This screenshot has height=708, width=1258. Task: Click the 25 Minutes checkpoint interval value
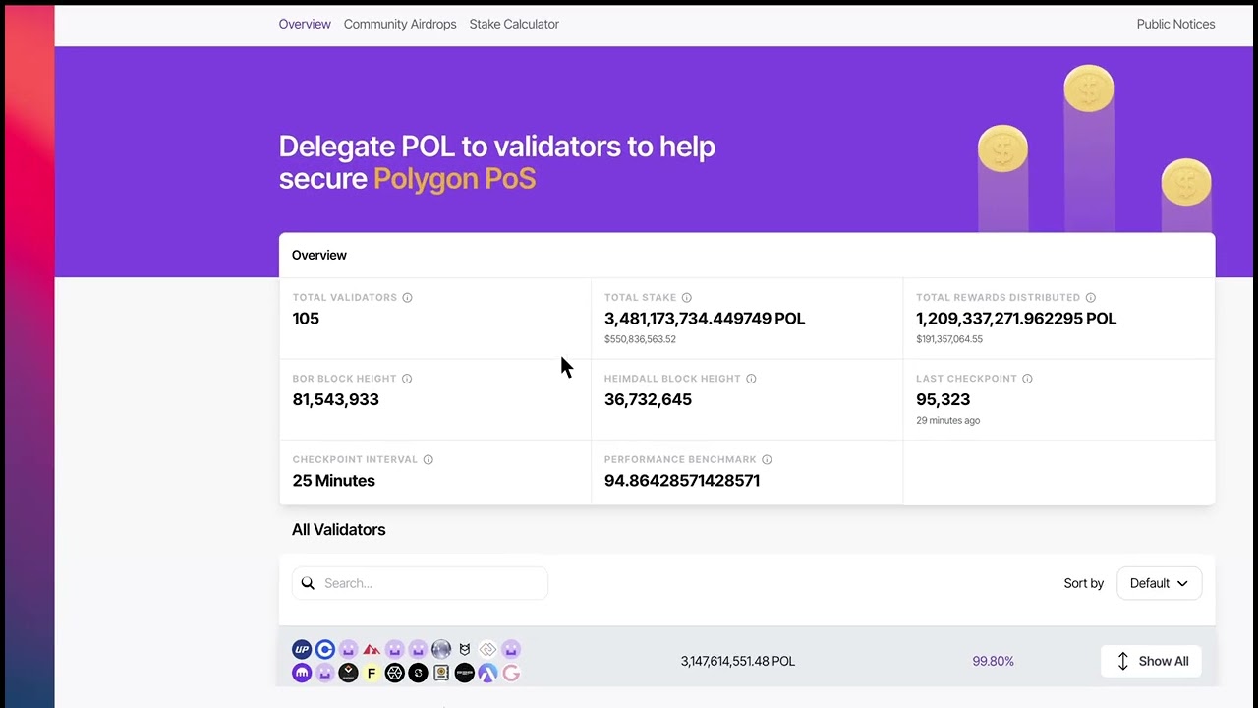pos(333,481)
